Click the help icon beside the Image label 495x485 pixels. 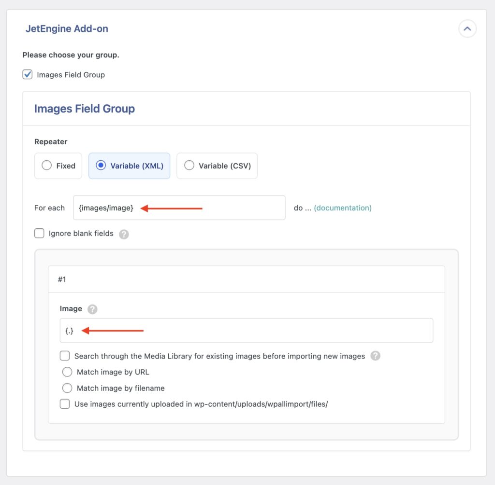point(92,309)
